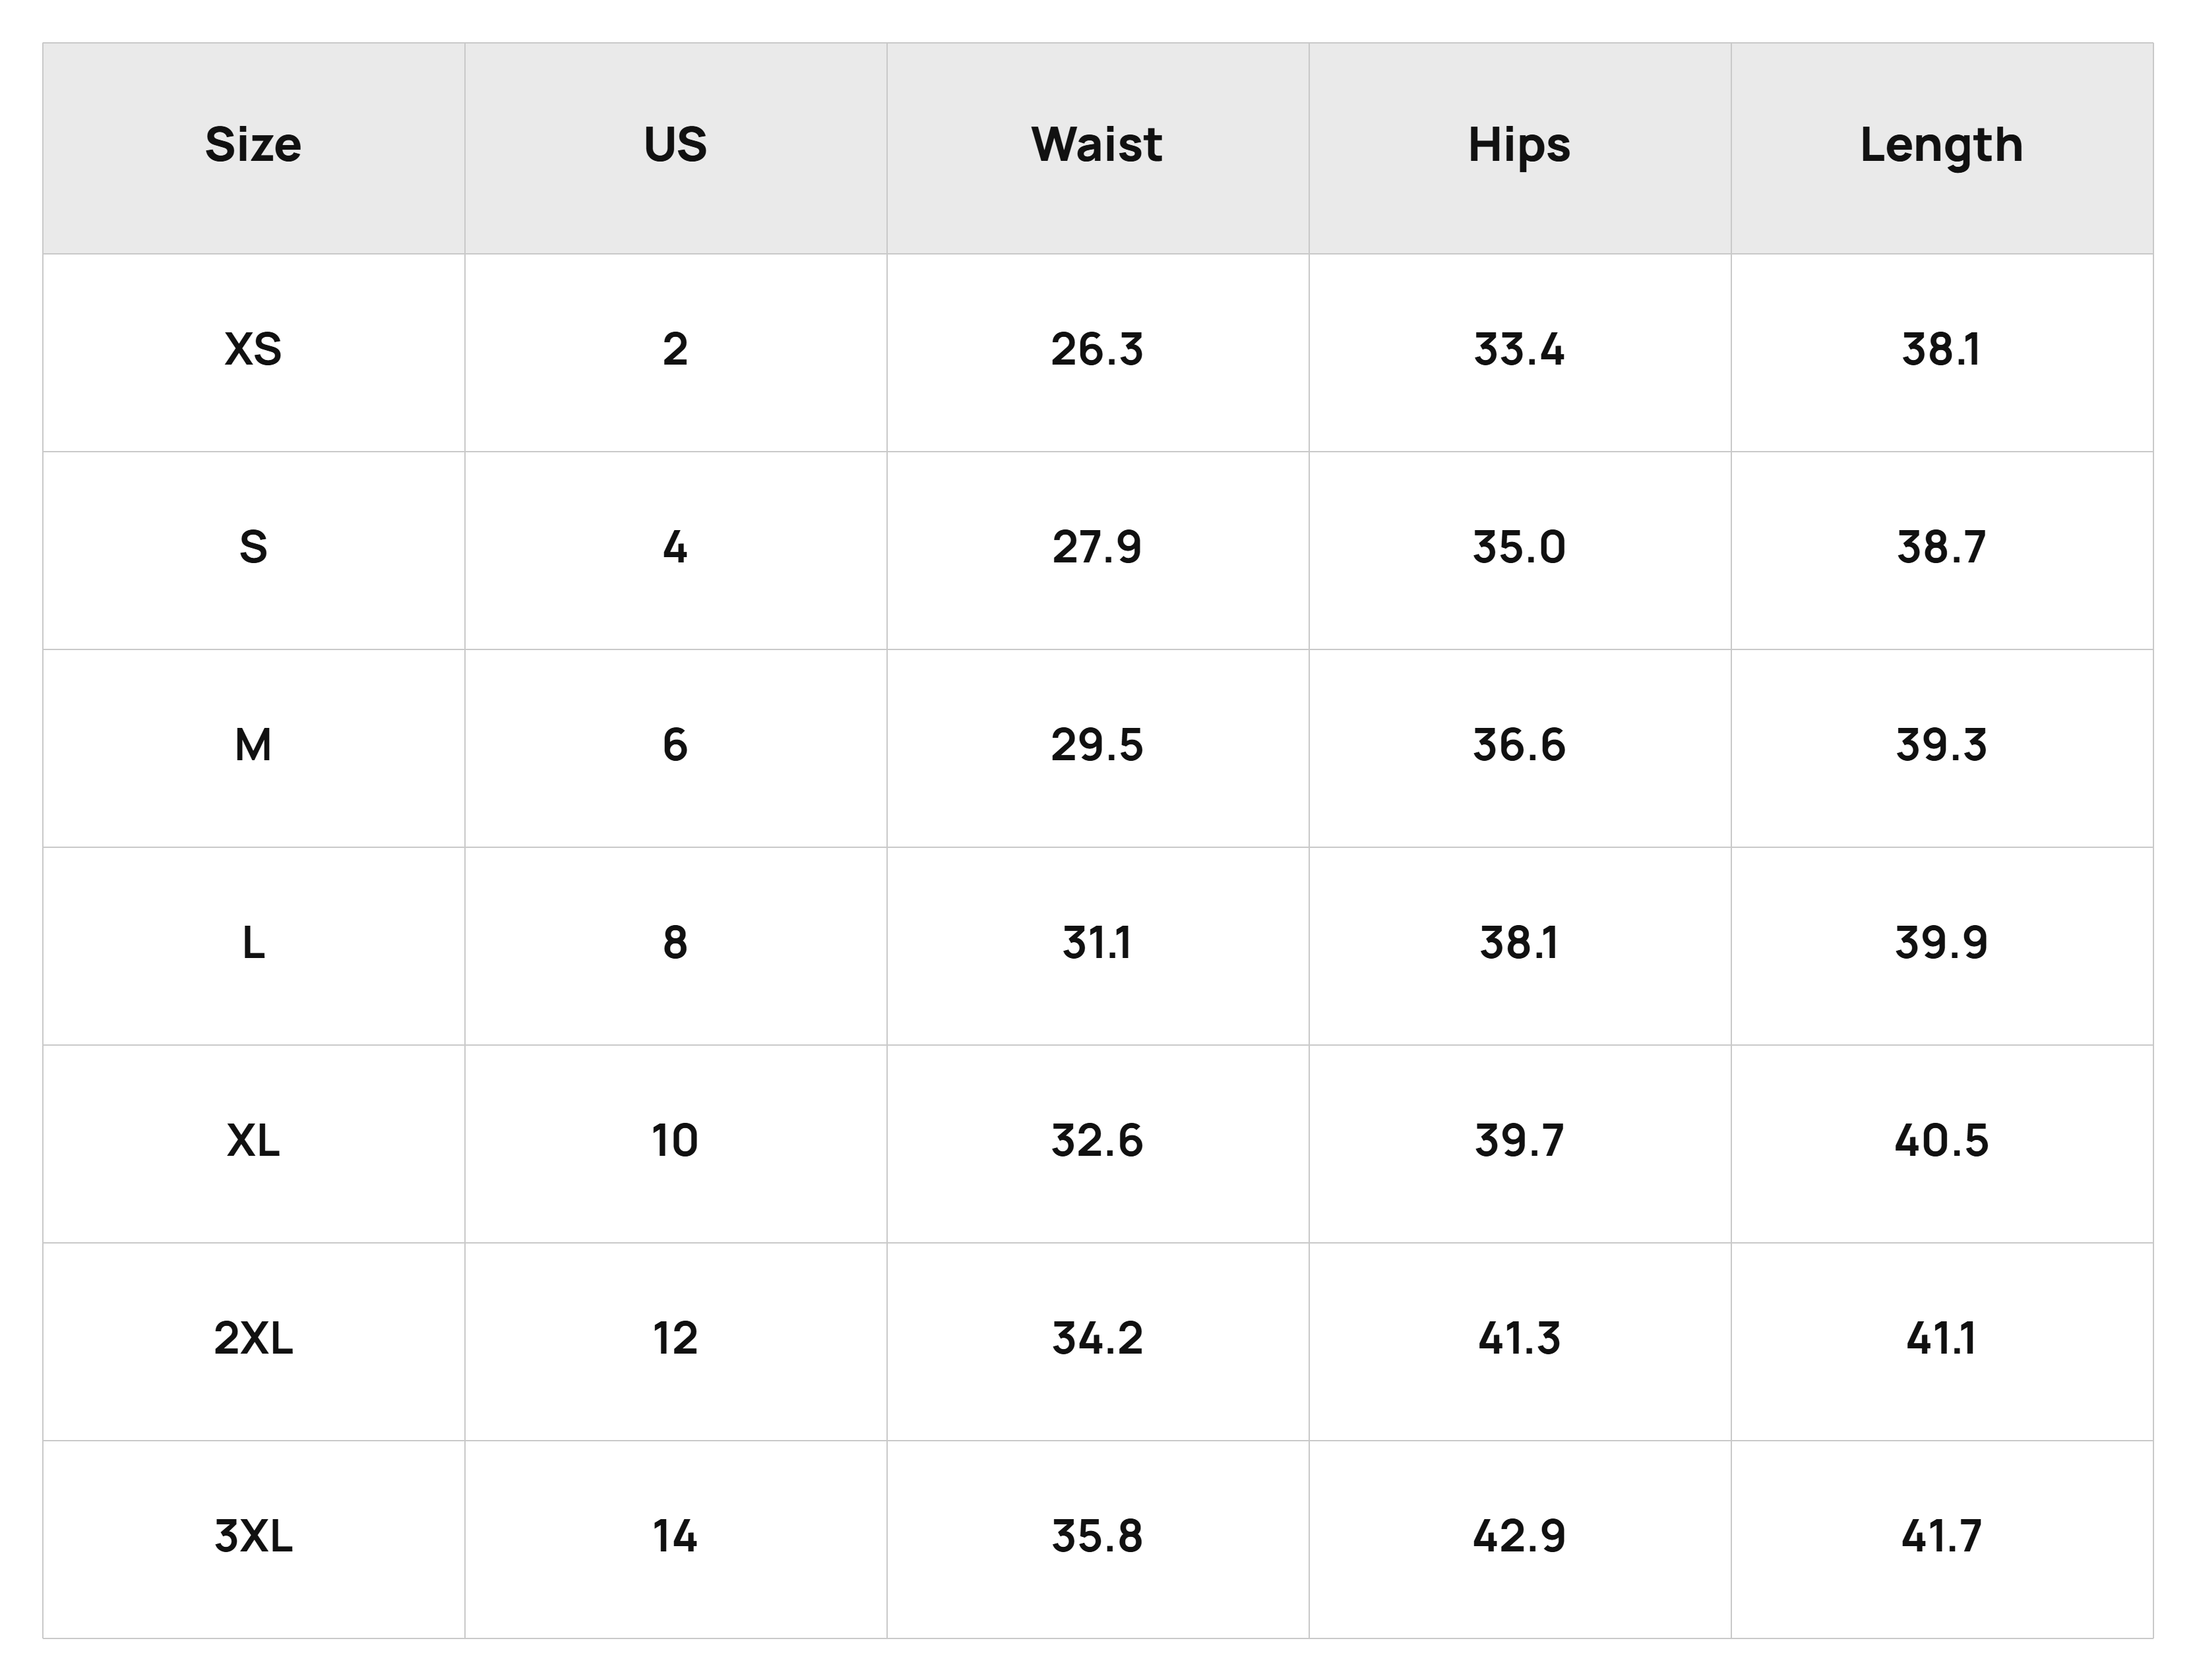Select the XS size cell

tap(253, 352)
